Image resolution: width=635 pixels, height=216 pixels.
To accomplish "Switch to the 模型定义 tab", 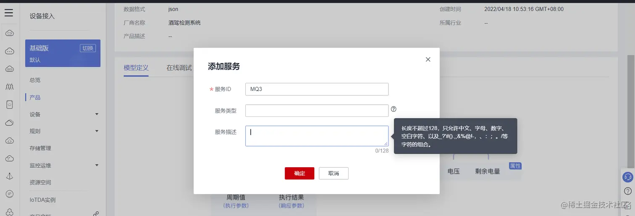I will click(136, 68).
